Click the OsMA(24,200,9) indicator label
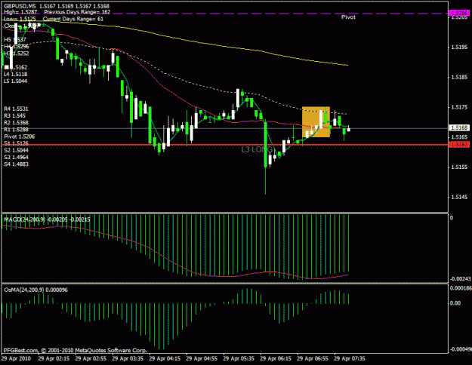Viewport: 472px width, 365px height. 35,290
